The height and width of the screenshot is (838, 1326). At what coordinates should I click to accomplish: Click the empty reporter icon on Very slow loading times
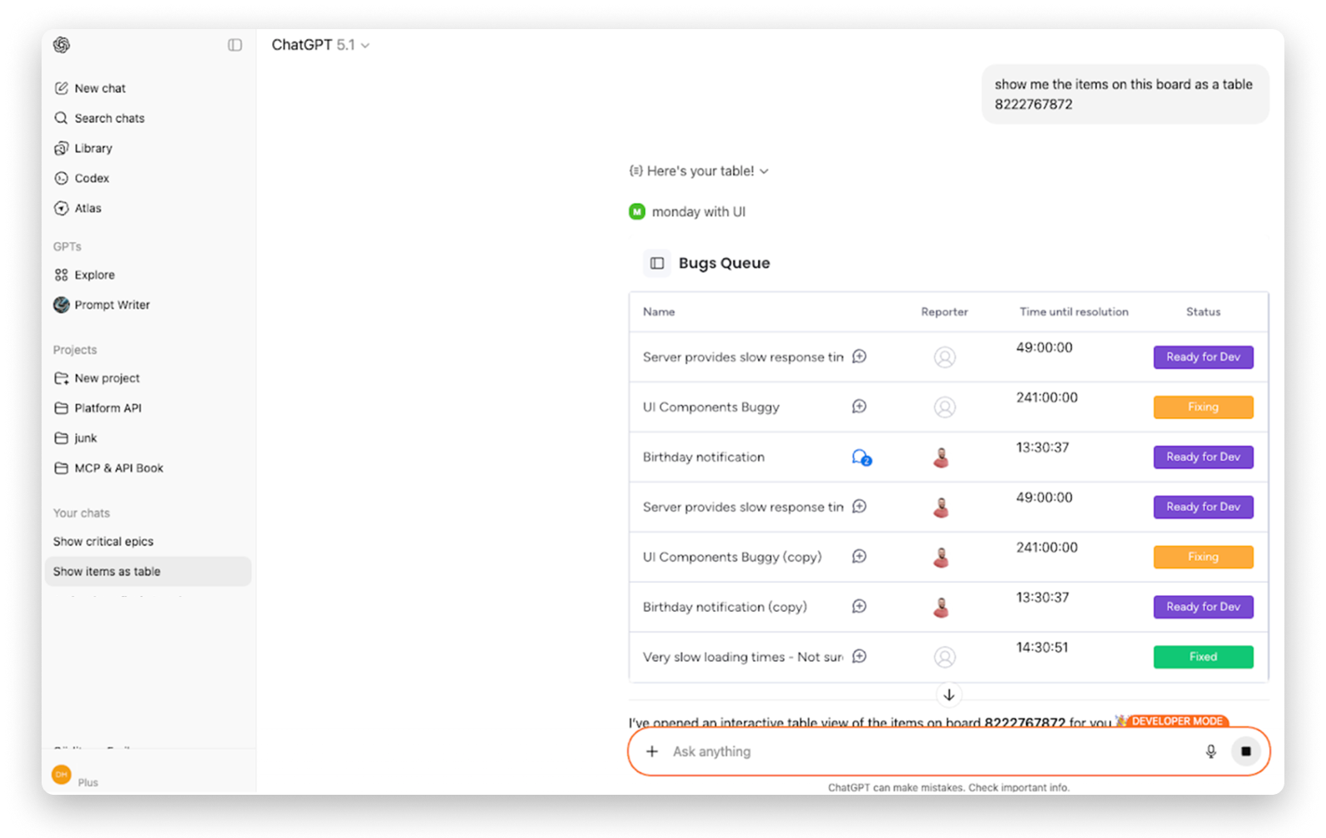[944, 657]
